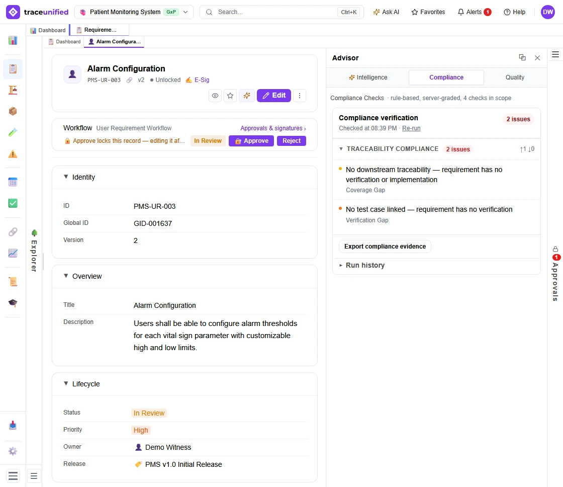Select the inner Dashboard sub-tab

pyautogui.click(x=65, y=42)
